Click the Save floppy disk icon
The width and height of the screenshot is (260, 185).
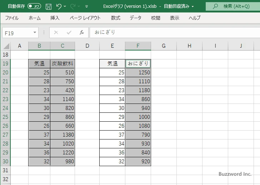[49, 6]
